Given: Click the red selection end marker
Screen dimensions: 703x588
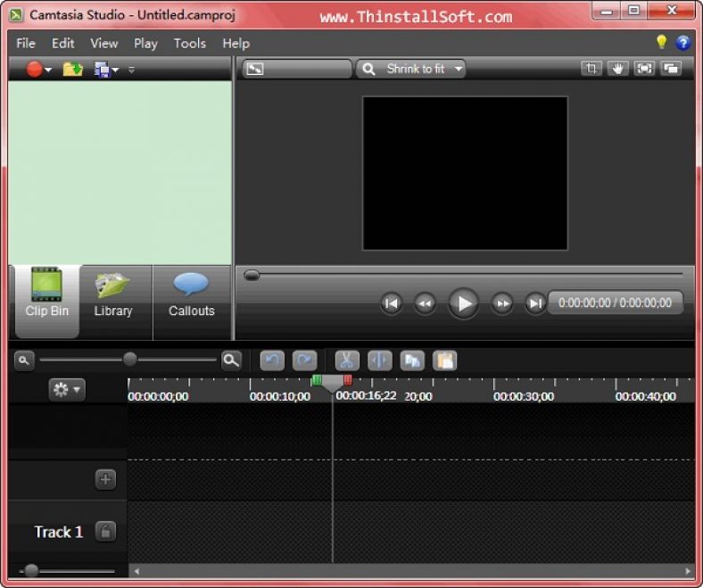Looking at the screenshot, I should 347,380.
